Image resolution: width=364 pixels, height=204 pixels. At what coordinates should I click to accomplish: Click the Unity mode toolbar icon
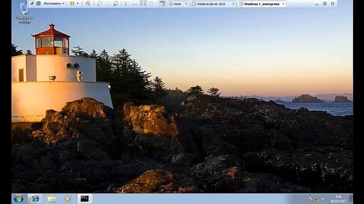[x=151, y=3]
